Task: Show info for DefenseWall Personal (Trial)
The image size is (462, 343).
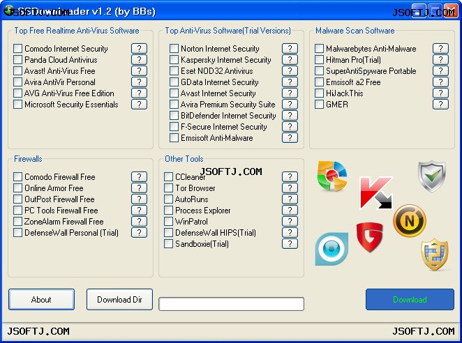Action: (x=139, y=233)
